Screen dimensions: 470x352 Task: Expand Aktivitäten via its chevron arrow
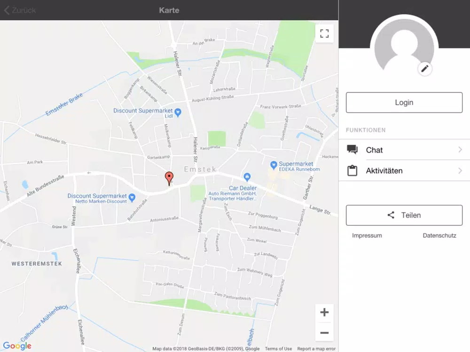coord(460,171)
